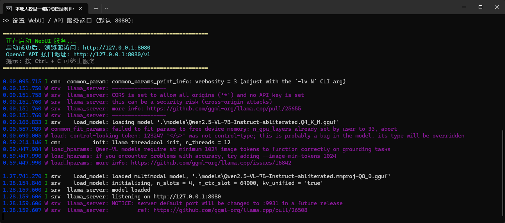The width and height of the screenshot is (505, 223).
Task: Click timestamp 0.59.214.146
Action: coord(22,142)
